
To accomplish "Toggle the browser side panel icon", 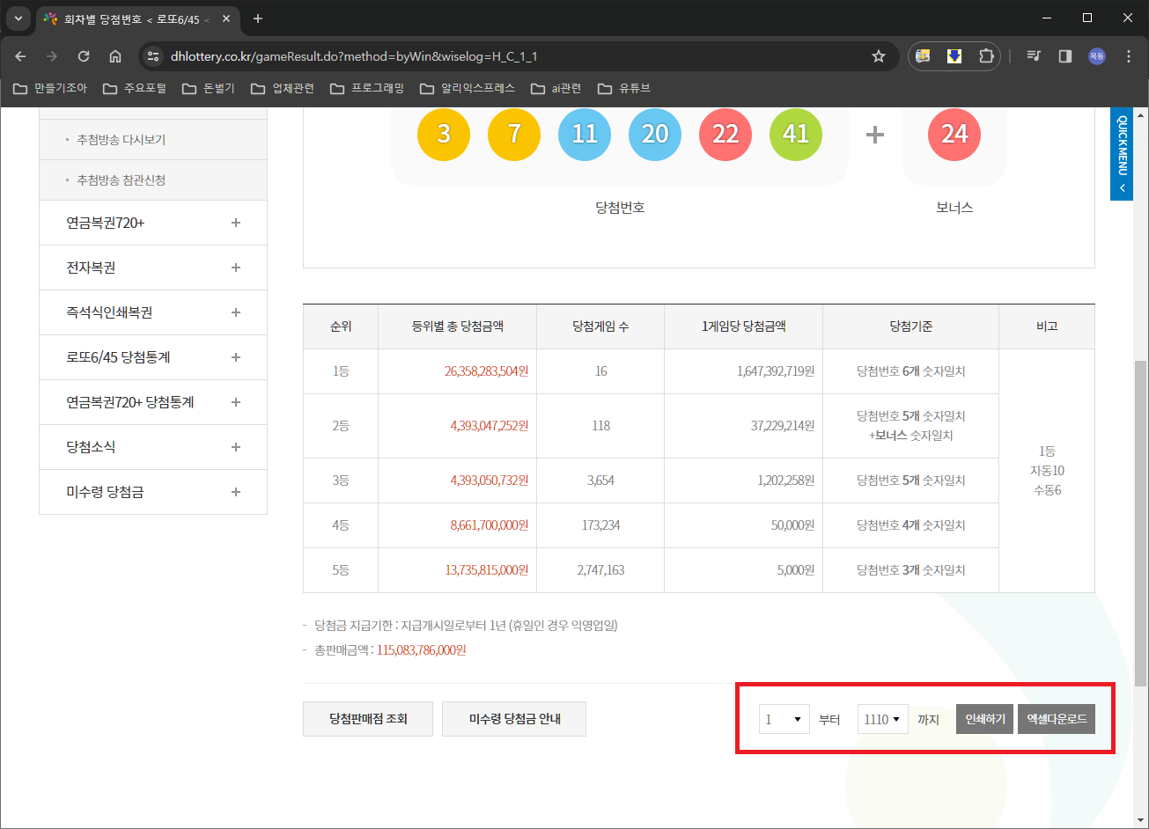I will 1065,56.
